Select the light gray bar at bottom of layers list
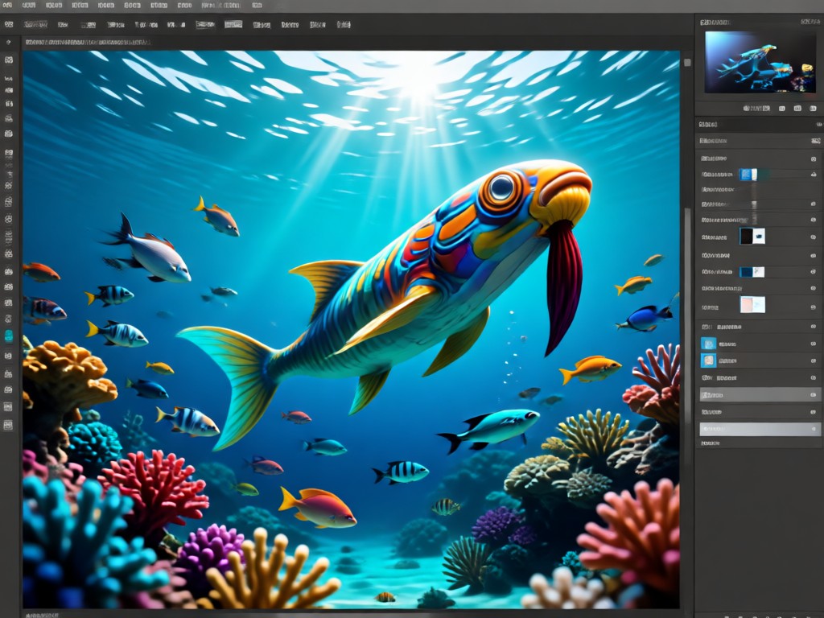Image resolution: width=824 pixels, height=618 pixels. tap(760, 429)
